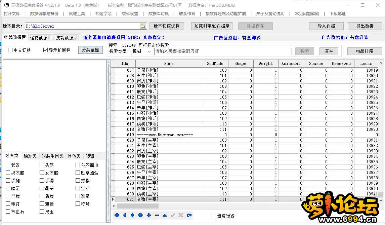Click StdMode column header

[215, 64]
